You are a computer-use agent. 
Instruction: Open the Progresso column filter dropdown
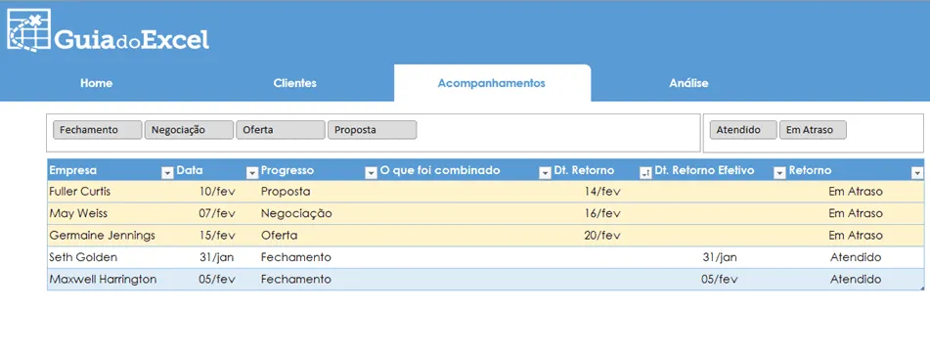tap(371, 172)
